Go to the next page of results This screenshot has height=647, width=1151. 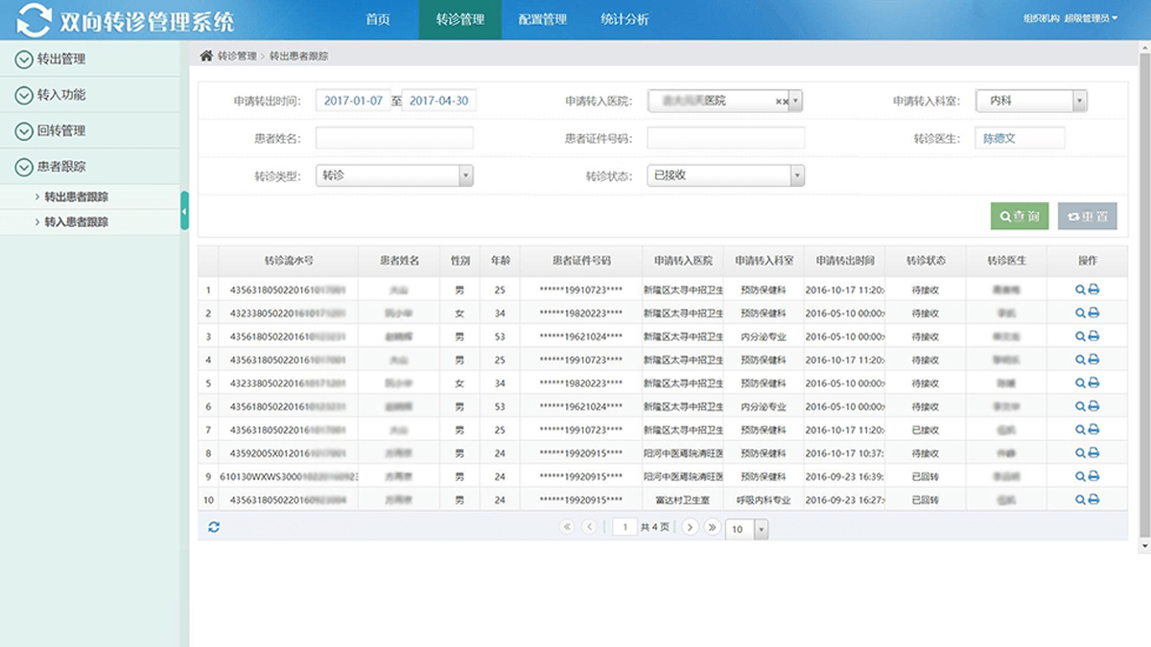[690, 527]
